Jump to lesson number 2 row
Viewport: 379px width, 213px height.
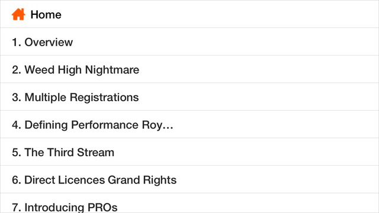[189, 69]
